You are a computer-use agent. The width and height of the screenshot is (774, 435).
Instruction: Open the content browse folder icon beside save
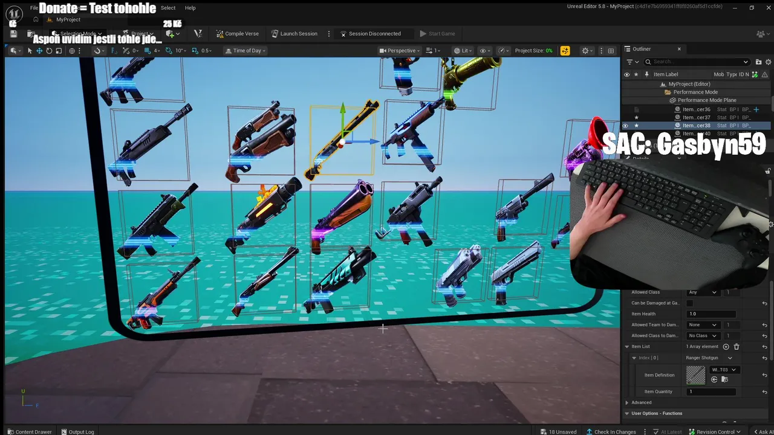point(30,34)
